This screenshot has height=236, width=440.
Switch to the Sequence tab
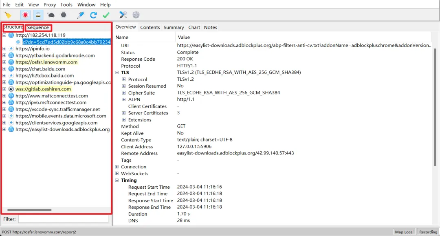(x=38, y=27)
